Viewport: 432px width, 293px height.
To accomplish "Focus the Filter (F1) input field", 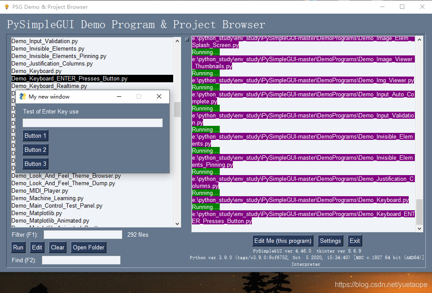I will [x=83, y=235].
